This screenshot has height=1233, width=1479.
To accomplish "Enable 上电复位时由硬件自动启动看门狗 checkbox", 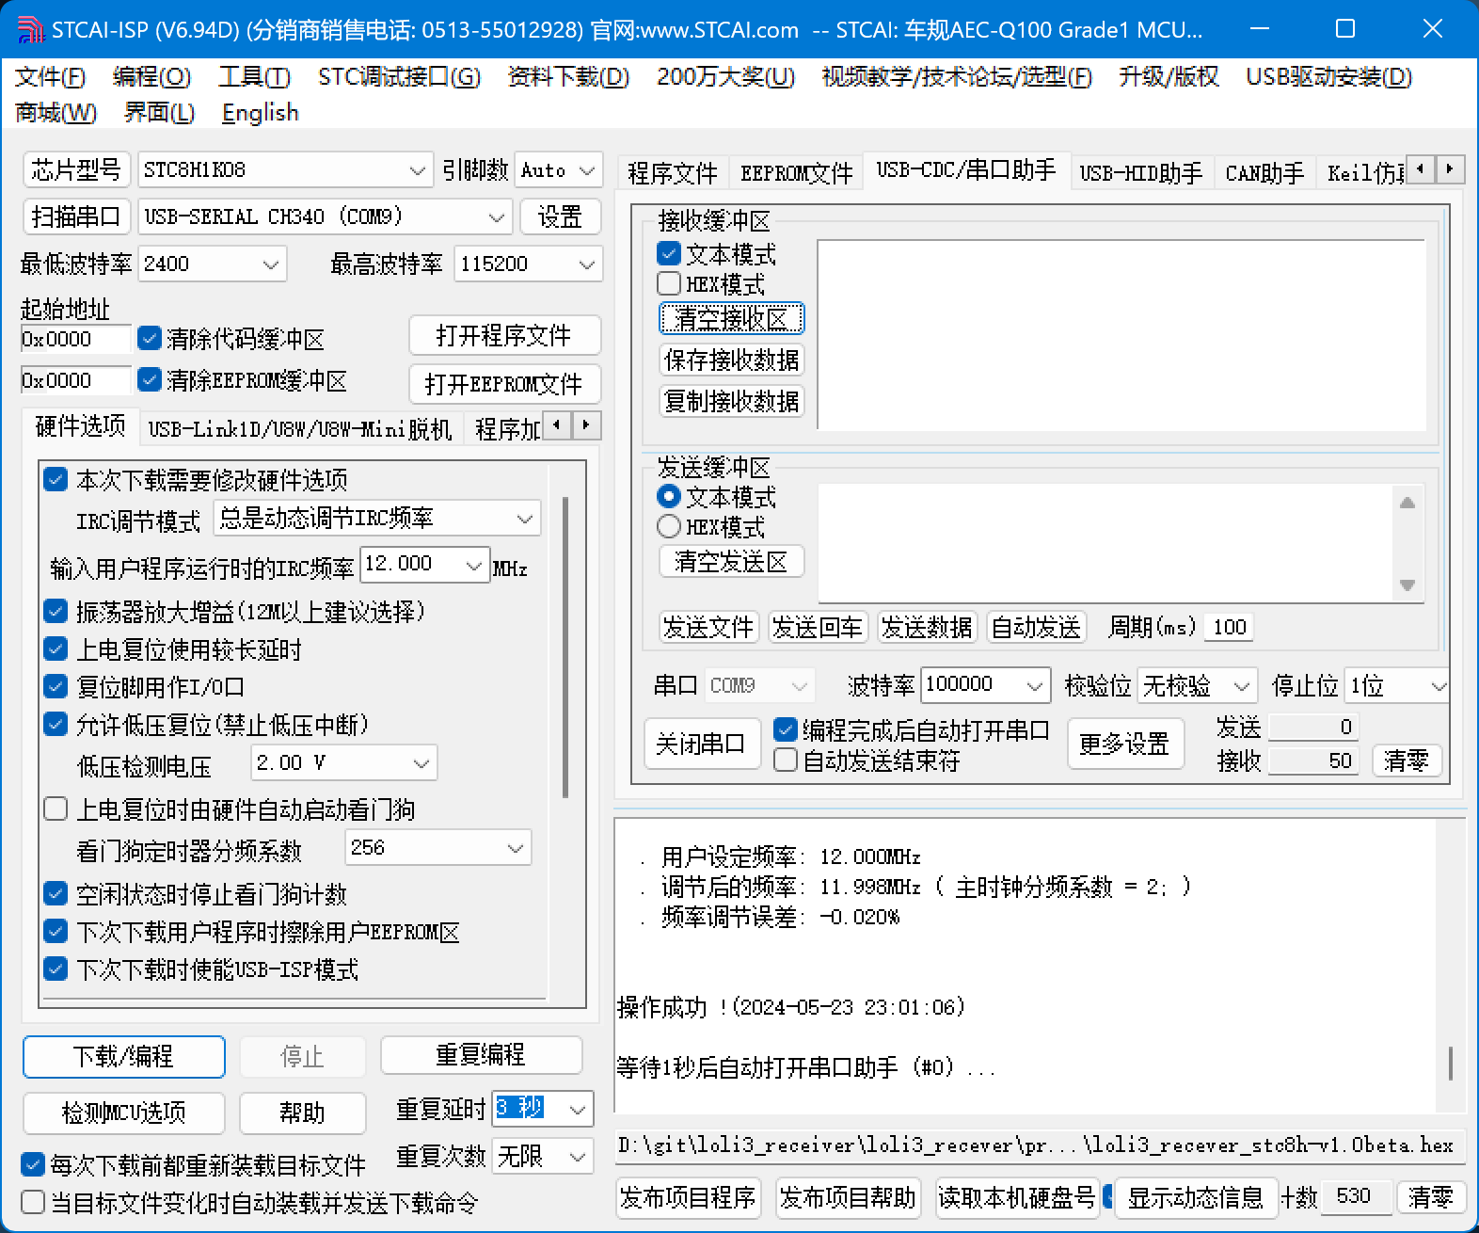I will [56, 809].
